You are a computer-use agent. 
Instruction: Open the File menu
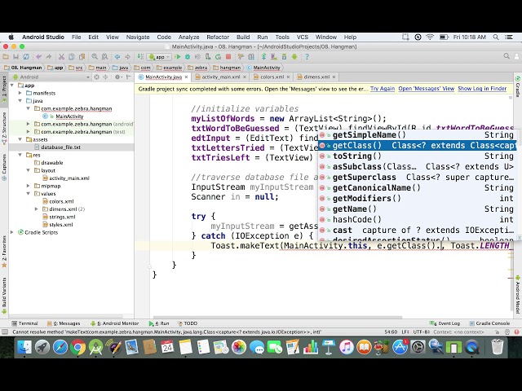(x=76, y=37)
